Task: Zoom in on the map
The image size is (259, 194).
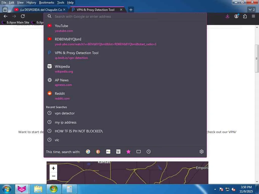Action: (53, 168)
